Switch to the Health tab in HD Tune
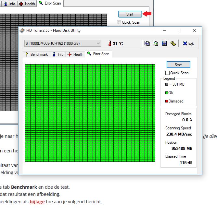This screenshot has width=217, height=215. [x=75, y=54]
